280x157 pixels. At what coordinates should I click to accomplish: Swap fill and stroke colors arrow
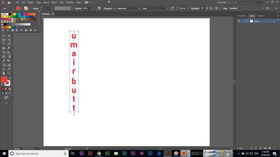click(x=10, y=78)
